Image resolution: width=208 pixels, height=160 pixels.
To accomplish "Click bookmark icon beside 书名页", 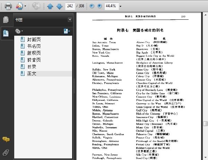I will [23, 46].
